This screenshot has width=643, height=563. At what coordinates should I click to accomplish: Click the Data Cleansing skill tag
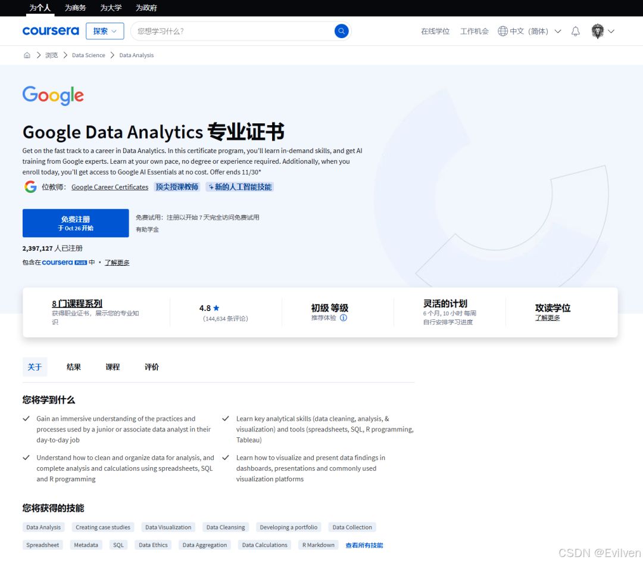(226, 527)
